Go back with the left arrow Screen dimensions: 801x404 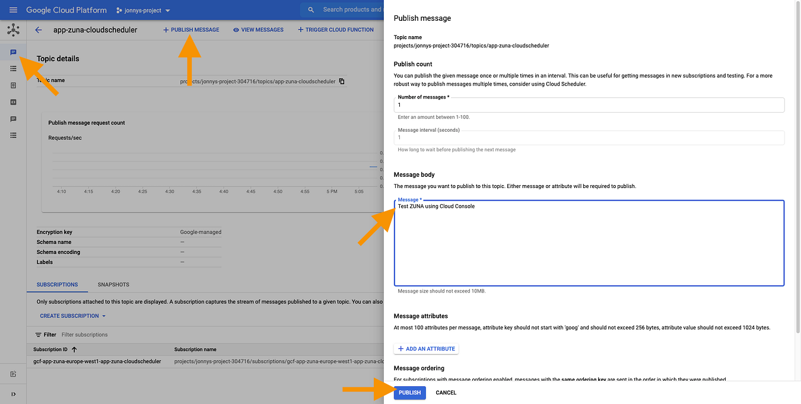pos(39,30)
